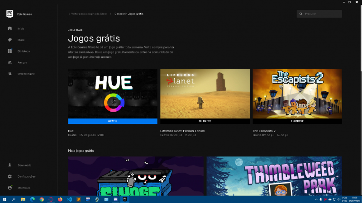Select the Store tag icon
362x203 pixels.
[x=10, y=40]
